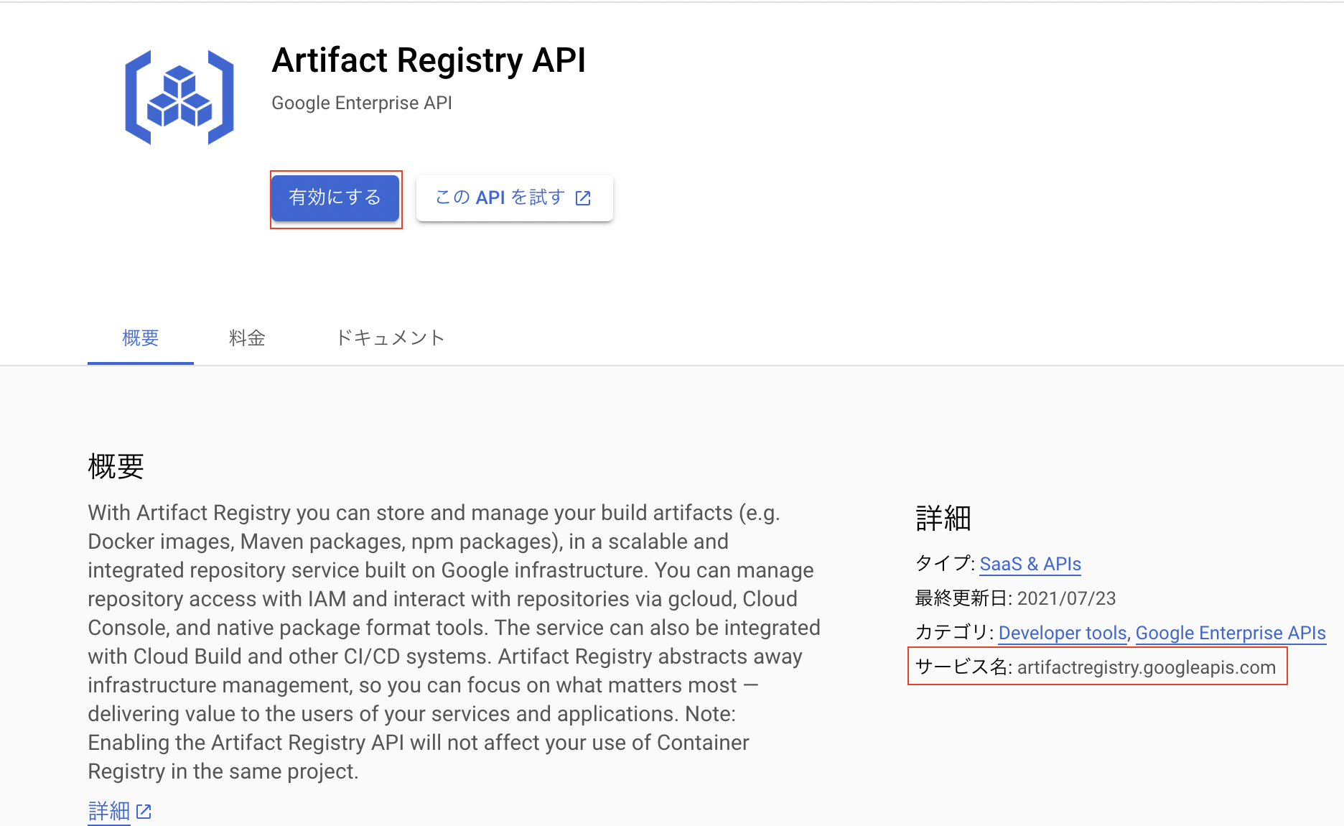
Task: Click the open-in-new-tab icon near the bottom
Action: click(144, 811)
